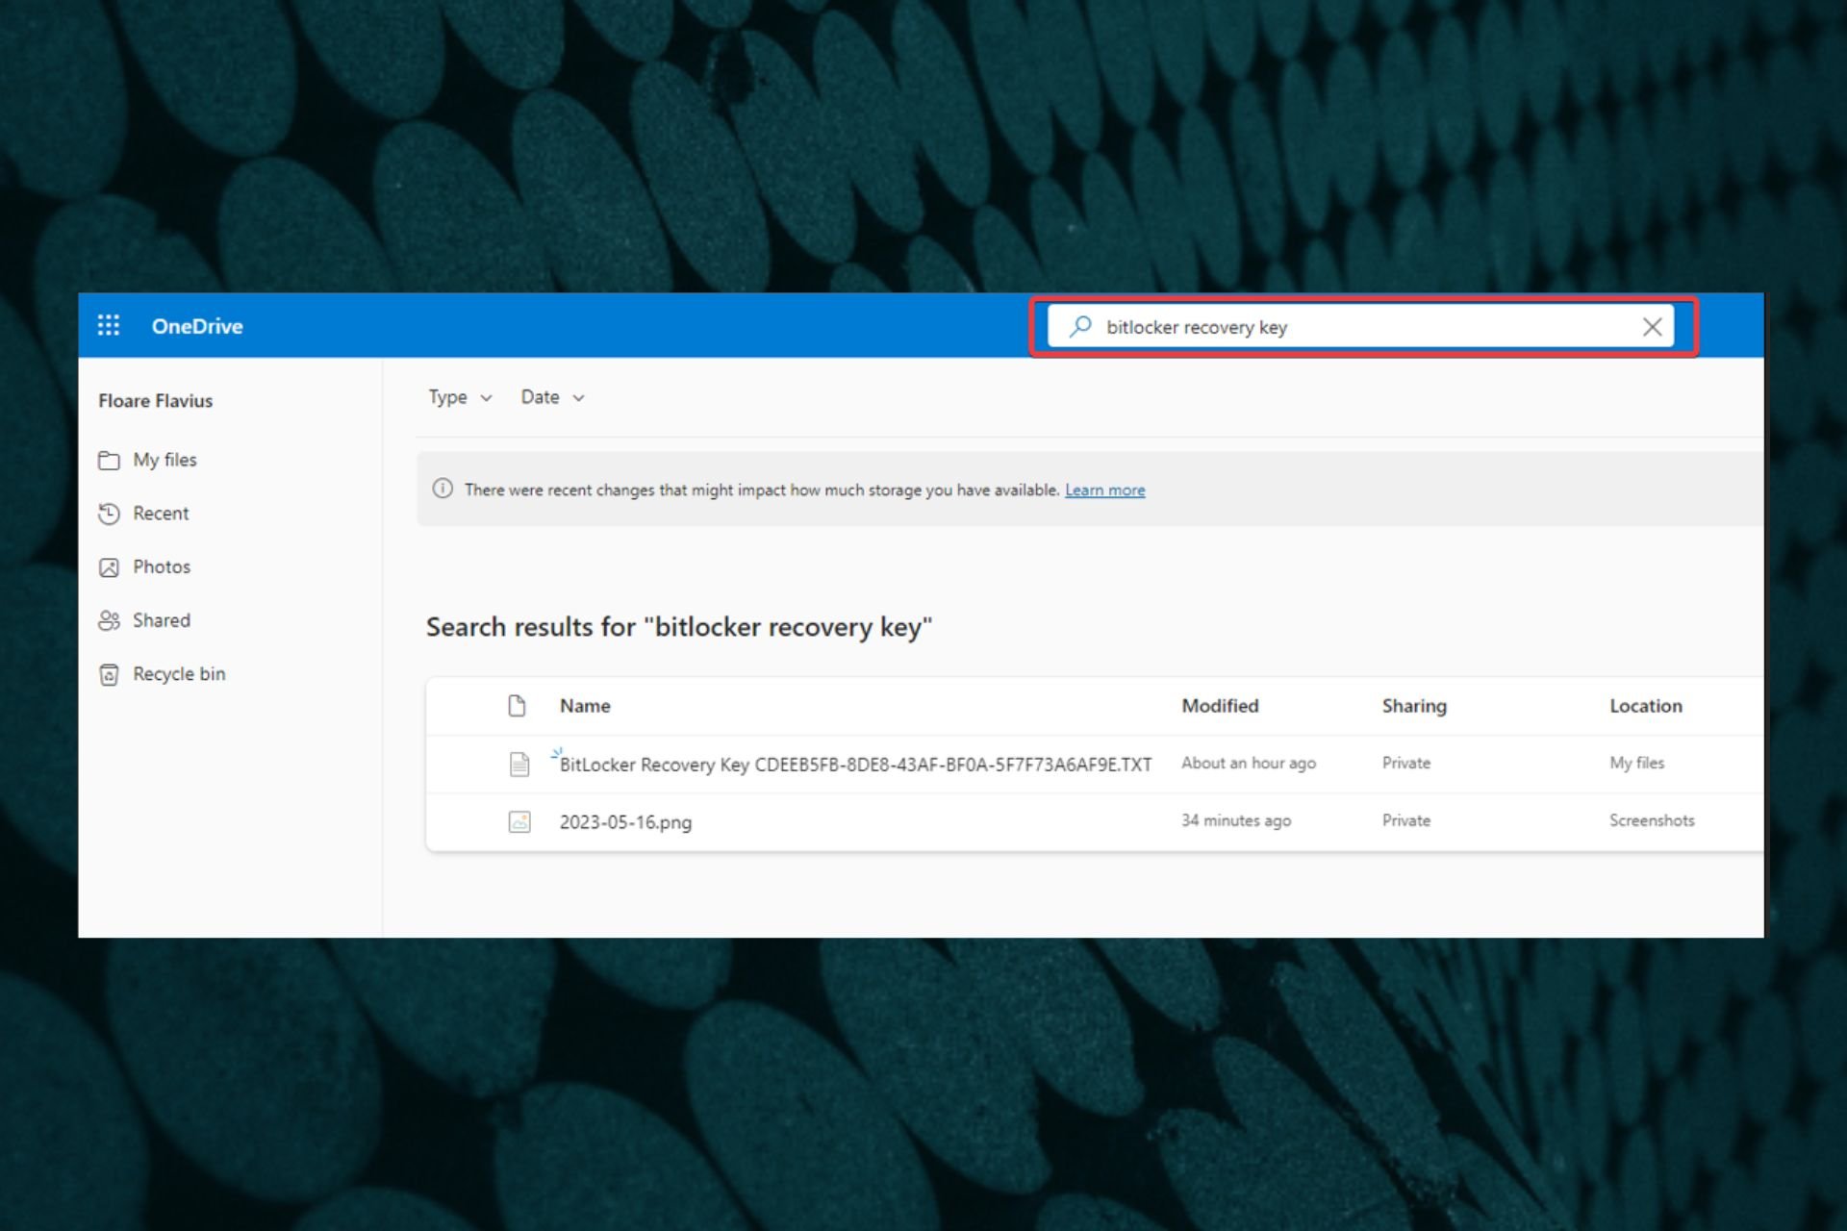Open Recycle bin in sidebar
Image resolution: width=1847 pixels, height=1231 pixels.
179,674
